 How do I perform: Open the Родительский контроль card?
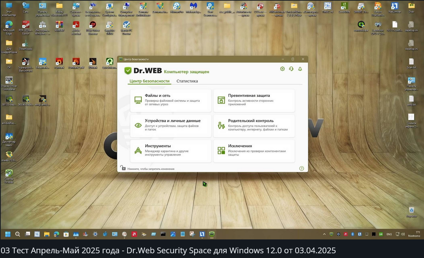coord(254,126)
